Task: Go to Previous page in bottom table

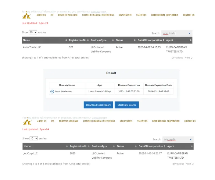Action: coord(178,164)
